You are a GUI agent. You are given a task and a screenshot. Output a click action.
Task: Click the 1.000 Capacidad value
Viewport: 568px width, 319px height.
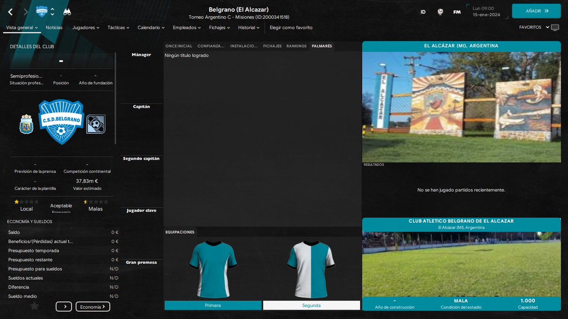528,301
